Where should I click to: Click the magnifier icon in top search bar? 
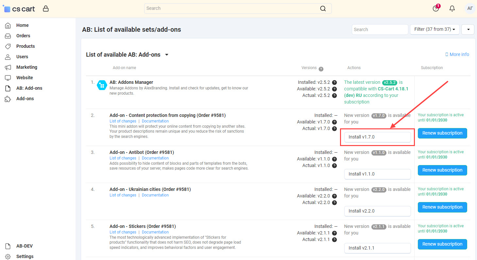coord(323,9)
